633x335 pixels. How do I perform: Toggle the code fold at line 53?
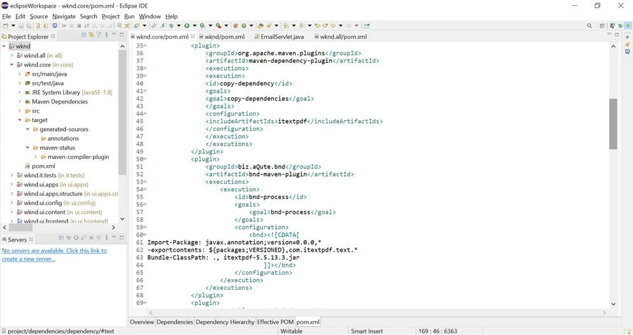tap(145, 182)
